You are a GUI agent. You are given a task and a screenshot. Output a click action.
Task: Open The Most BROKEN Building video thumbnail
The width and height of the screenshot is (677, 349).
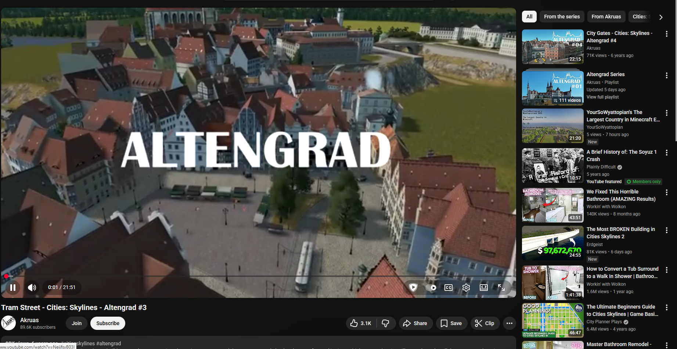click(x=553, y=243)
